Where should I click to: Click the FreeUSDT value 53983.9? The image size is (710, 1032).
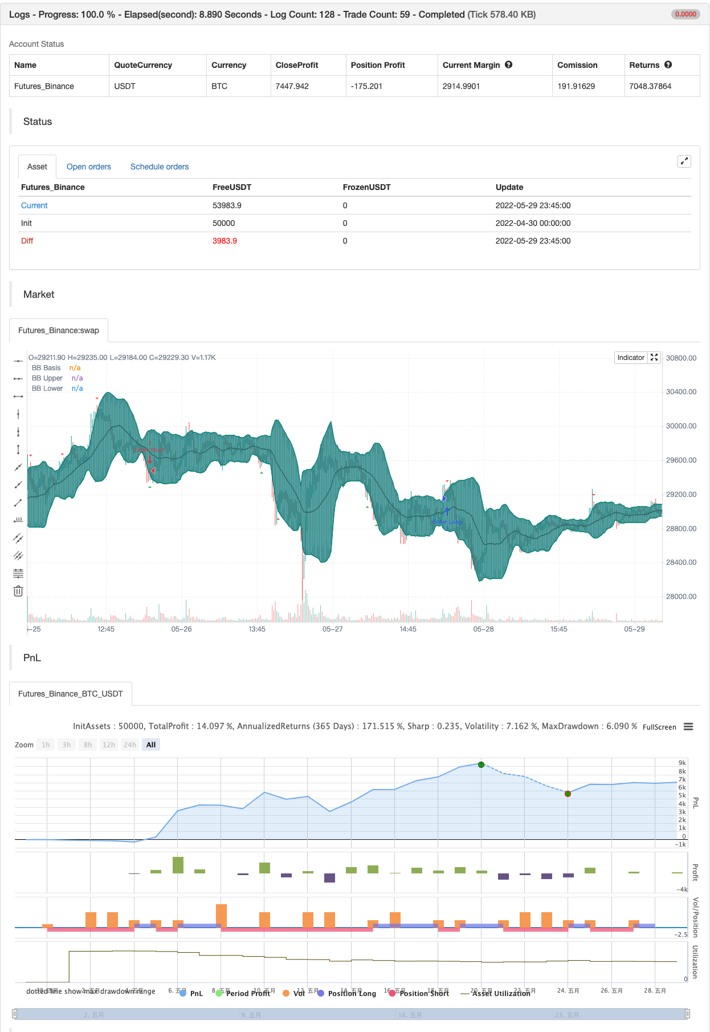click(227, 205)
